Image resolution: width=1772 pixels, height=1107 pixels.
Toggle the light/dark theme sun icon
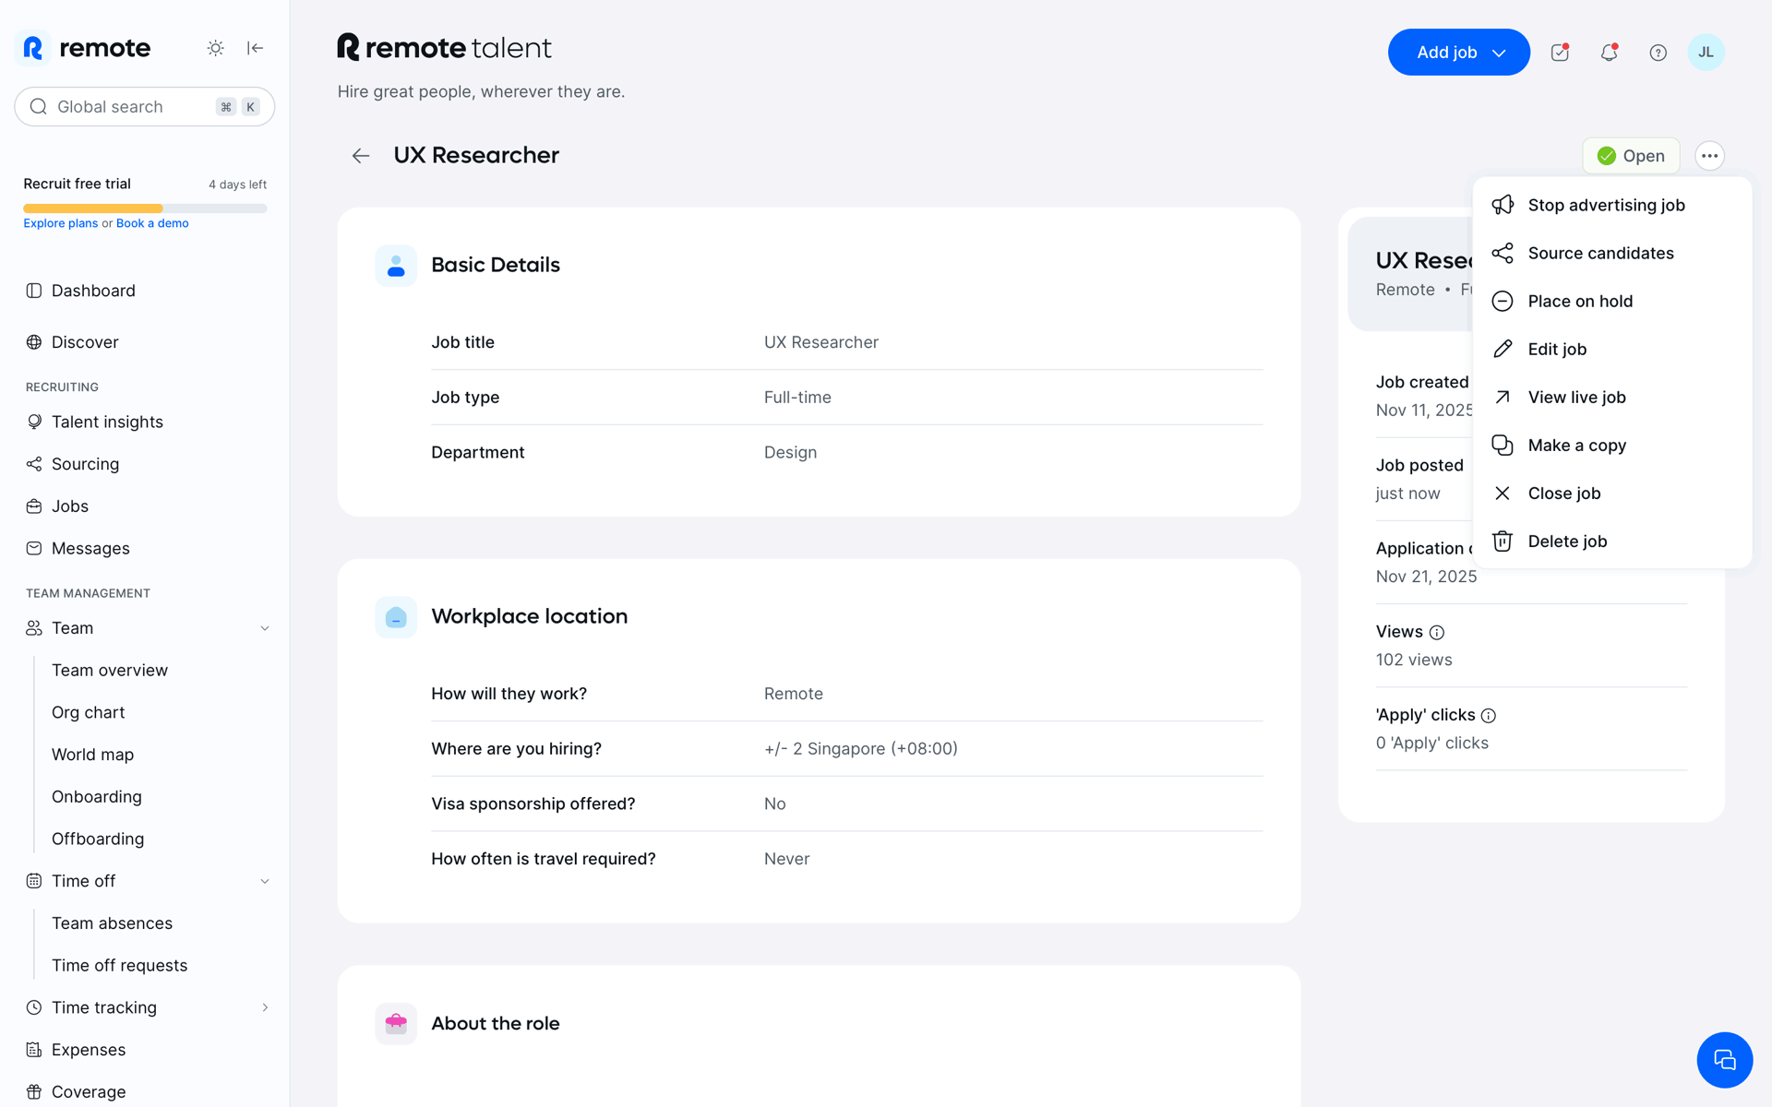(215, 48)
